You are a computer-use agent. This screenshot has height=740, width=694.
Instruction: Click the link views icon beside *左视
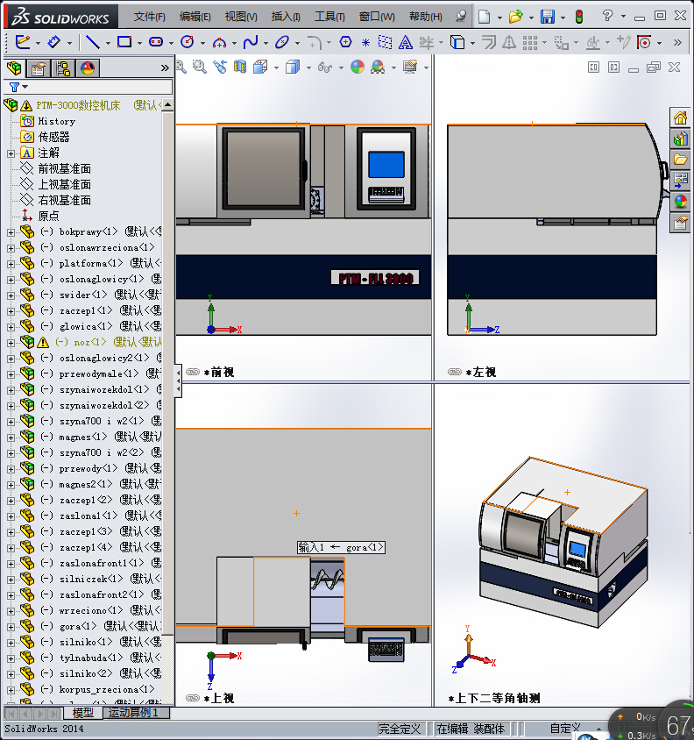455,373
